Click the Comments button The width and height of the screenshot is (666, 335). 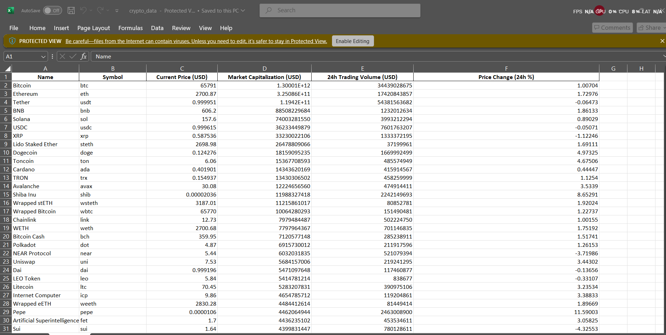[x=612, y=28]
